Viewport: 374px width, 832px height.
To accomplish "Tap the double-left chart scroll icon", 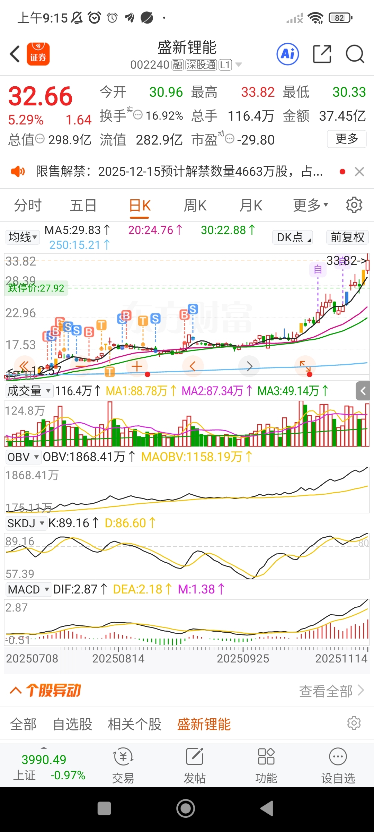I will (24, 366).
